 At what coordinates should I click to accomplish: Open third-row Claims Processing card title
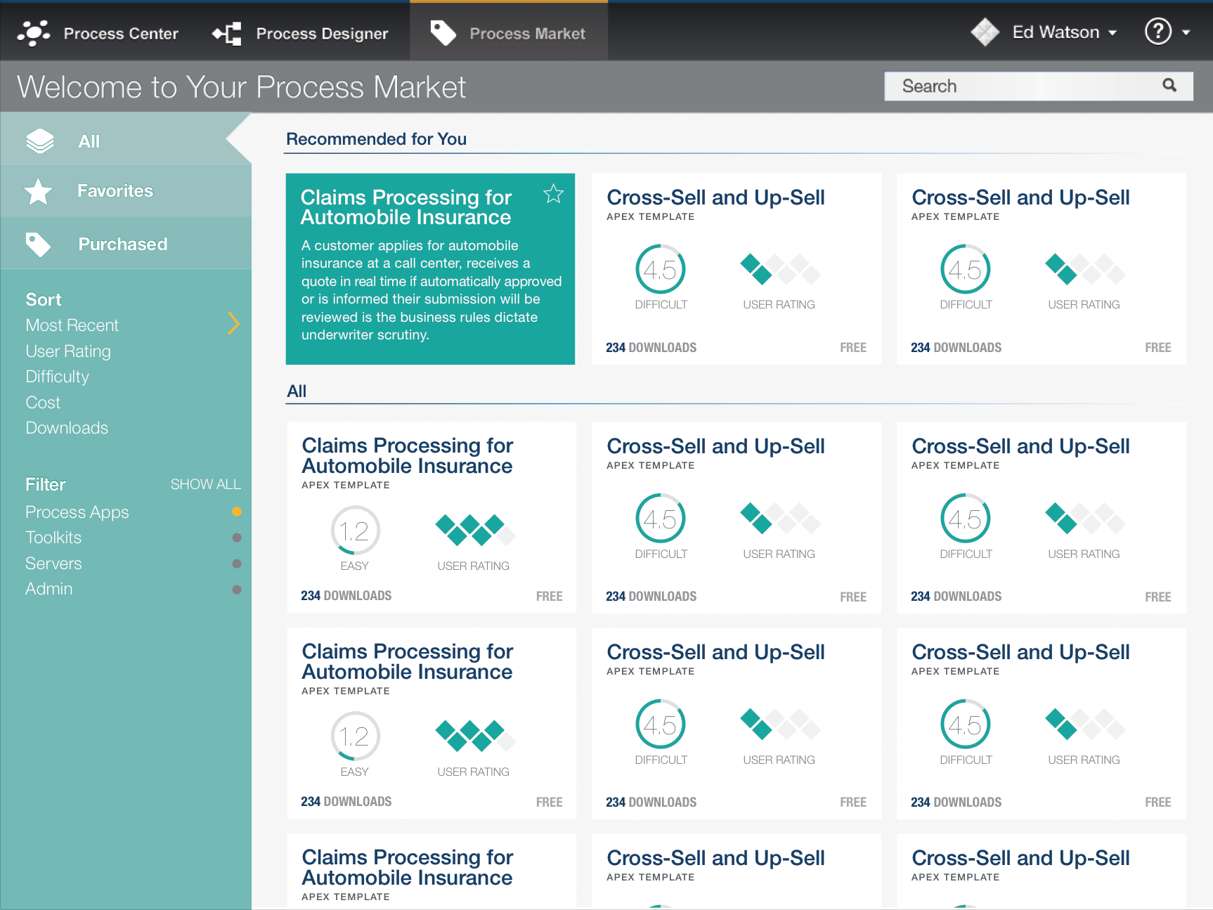[408, 867]
